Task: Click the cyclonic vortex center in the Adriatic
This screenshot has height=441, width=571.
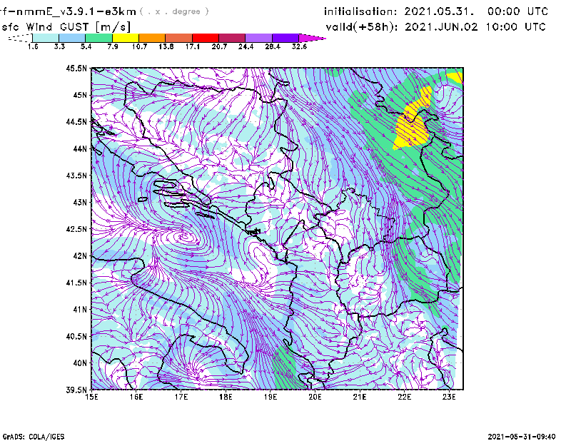Action: [x=186, y=238]
